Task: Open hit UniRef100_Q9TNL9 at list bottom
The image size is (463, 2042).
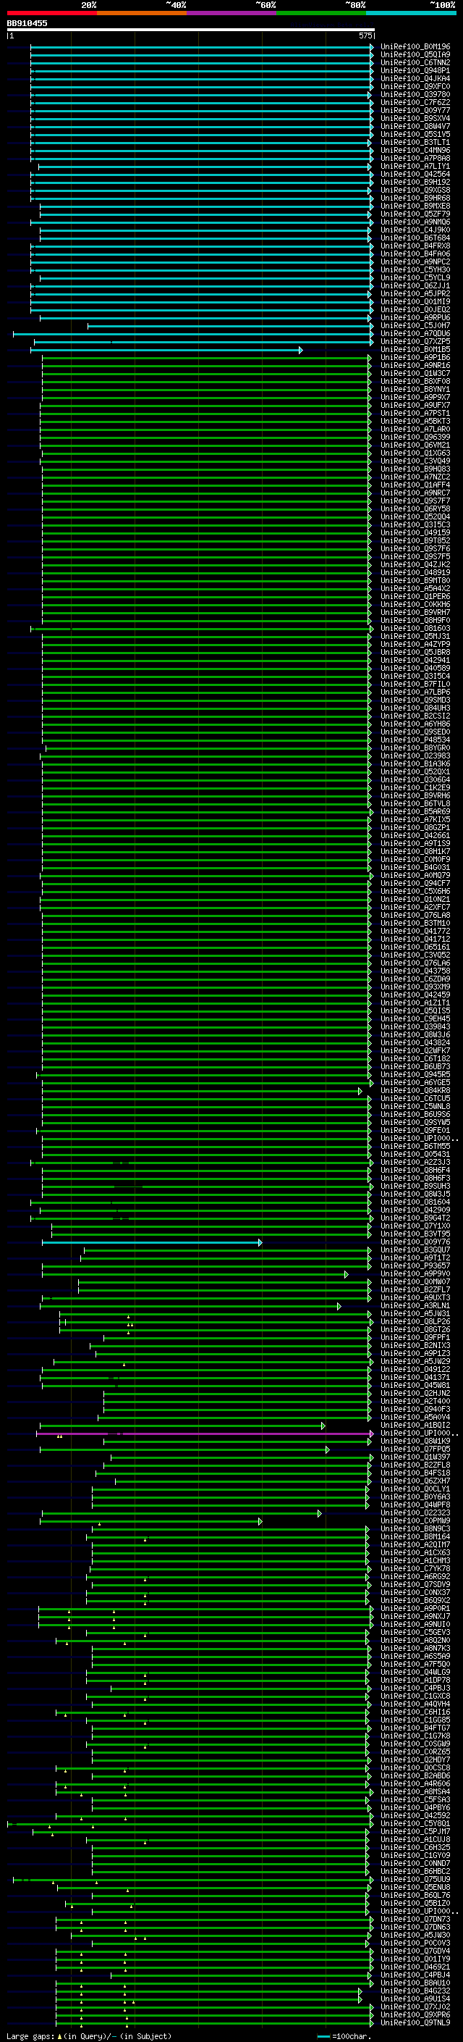Action: [415, 2023]
